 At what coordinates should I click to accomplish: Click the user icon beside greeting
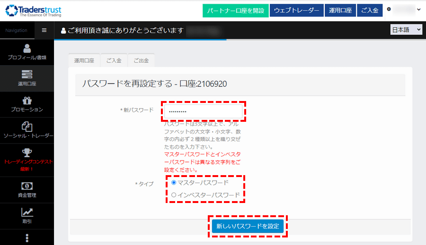(x=63, y=31)
